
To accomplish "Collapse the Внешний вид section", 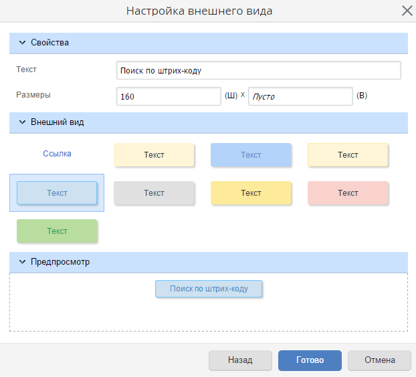I will click(22, 123).
